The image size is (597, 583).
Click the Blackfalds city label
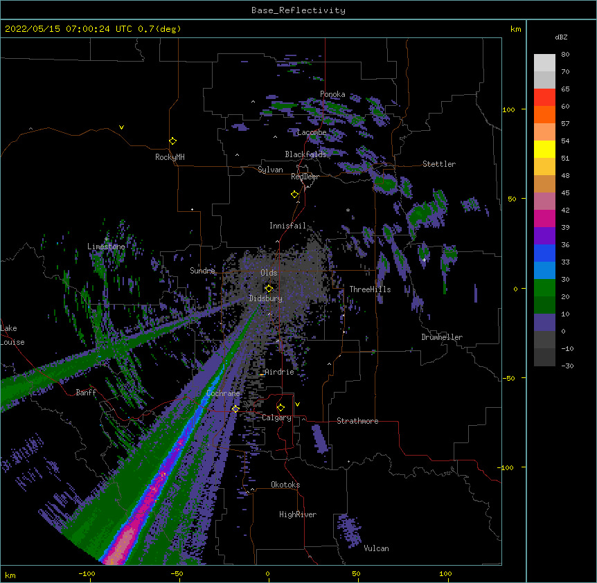[x=305, y=154]
